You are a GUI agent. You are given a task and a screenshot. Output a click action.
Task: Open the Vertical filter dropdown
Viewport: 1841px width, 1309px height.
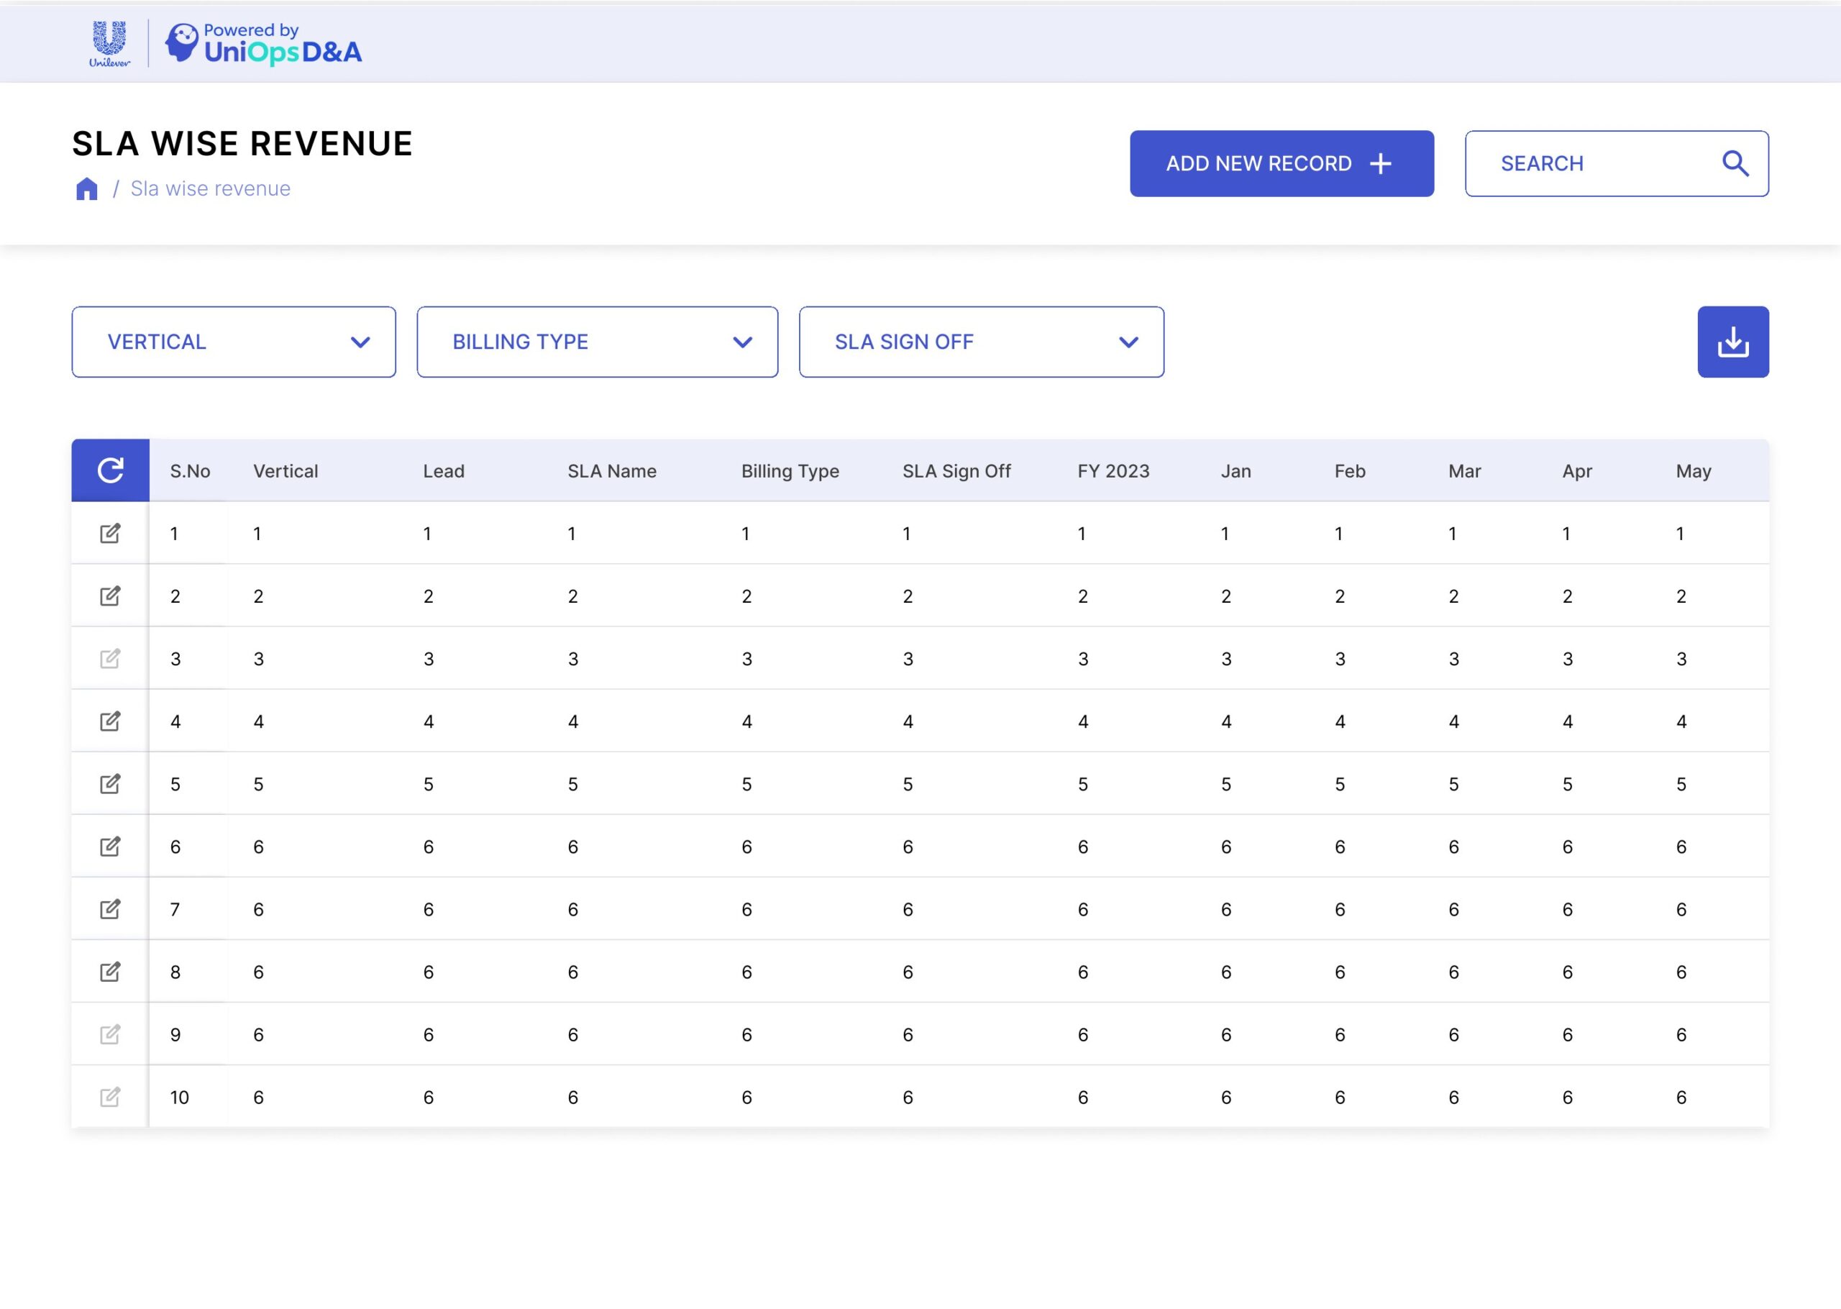click(x=234, y=342)
